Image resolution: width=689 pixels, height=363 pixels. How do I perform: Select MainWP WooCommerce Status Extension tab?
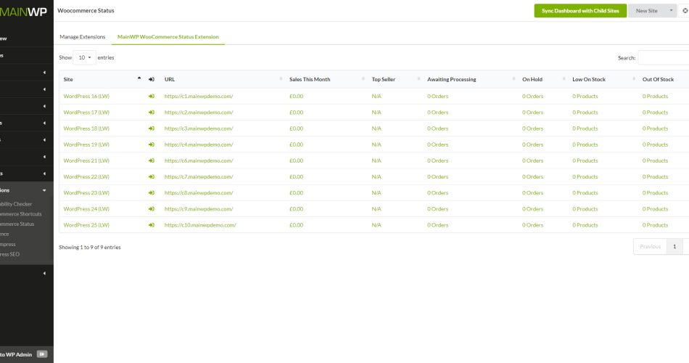pyautogui.click(x=168, y=37)
